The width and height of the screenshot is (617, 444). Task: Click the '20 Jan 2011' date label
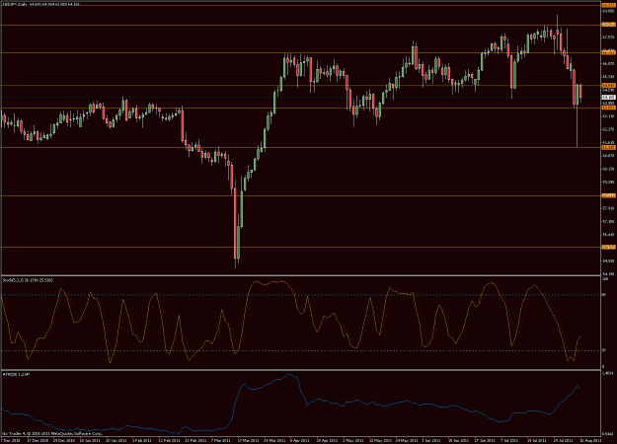click(116, 440)
